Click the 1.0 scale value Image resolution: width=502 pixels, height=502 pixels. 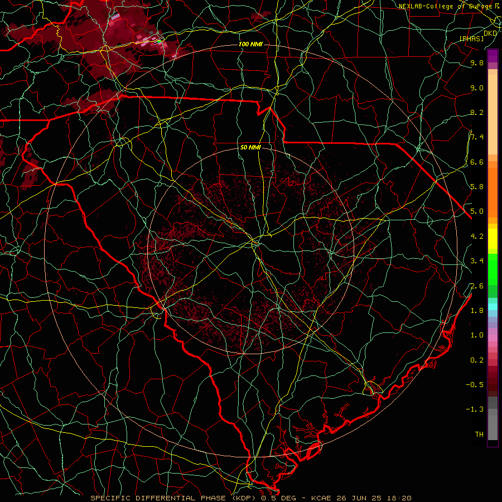tap(477, 335)
